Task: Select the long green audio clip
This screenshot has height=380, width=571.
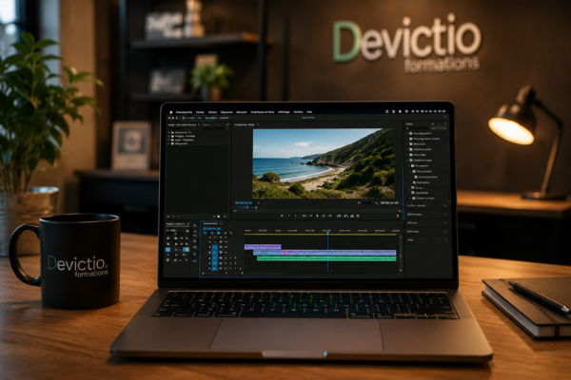Action: [326, 258]
